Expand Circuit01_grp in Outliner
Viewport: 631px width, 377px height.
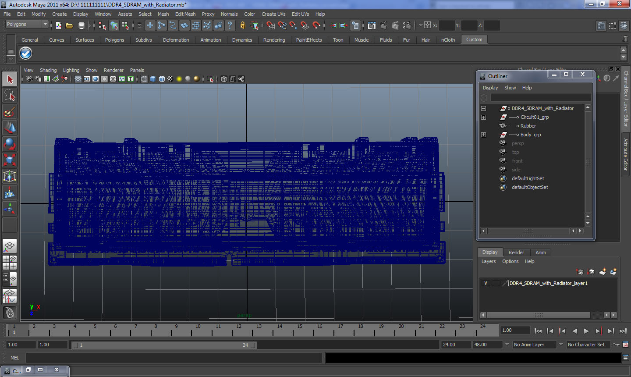(x=483, y=117)
